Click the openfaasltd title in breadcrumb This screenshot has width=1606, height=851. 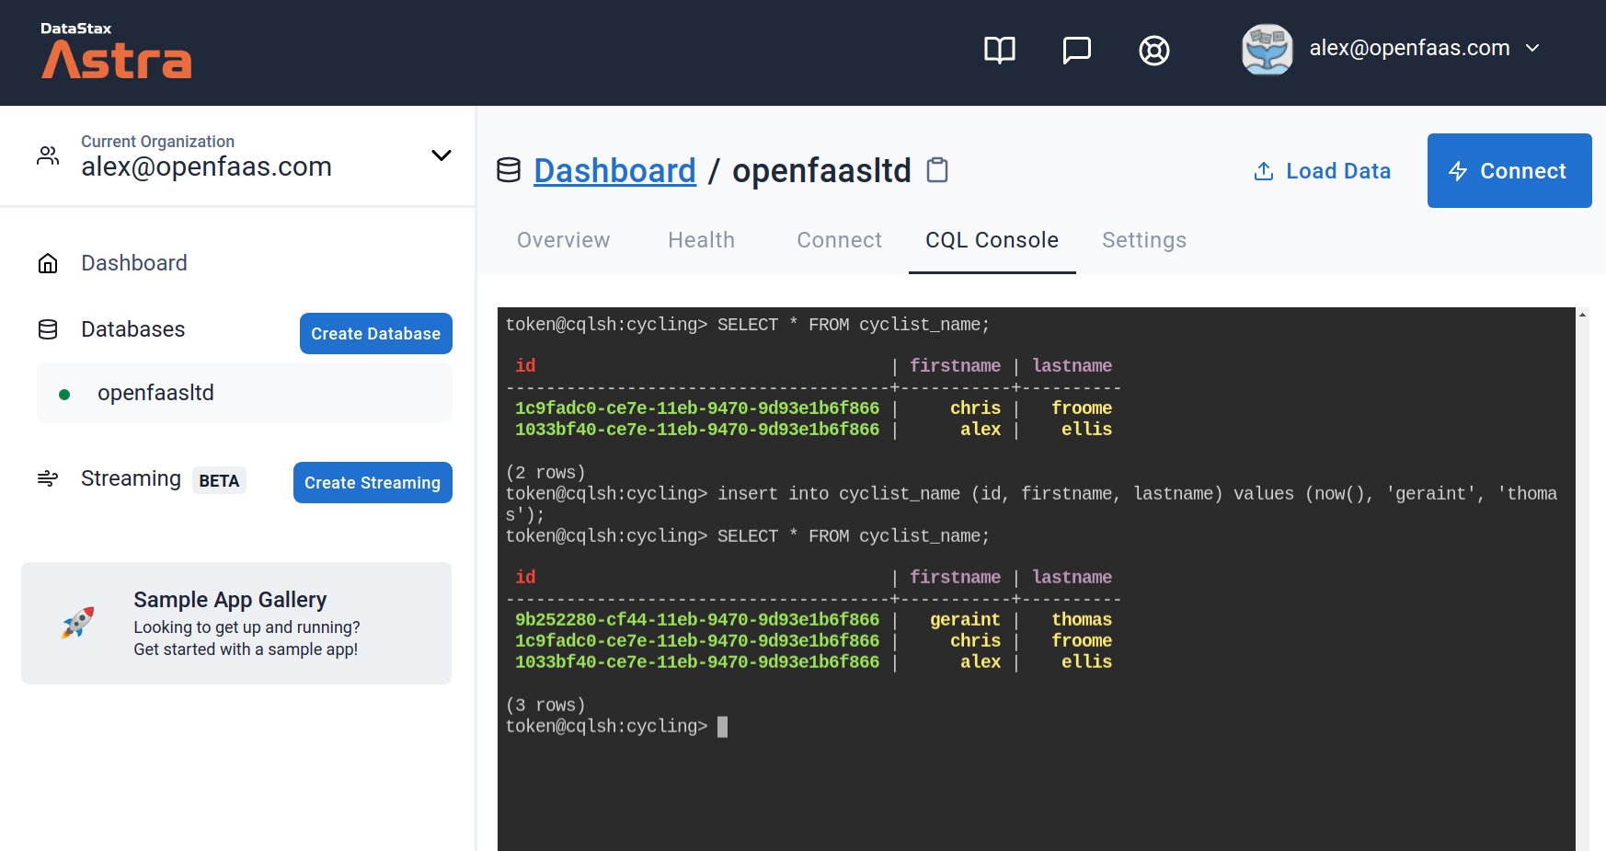point(821,170)
